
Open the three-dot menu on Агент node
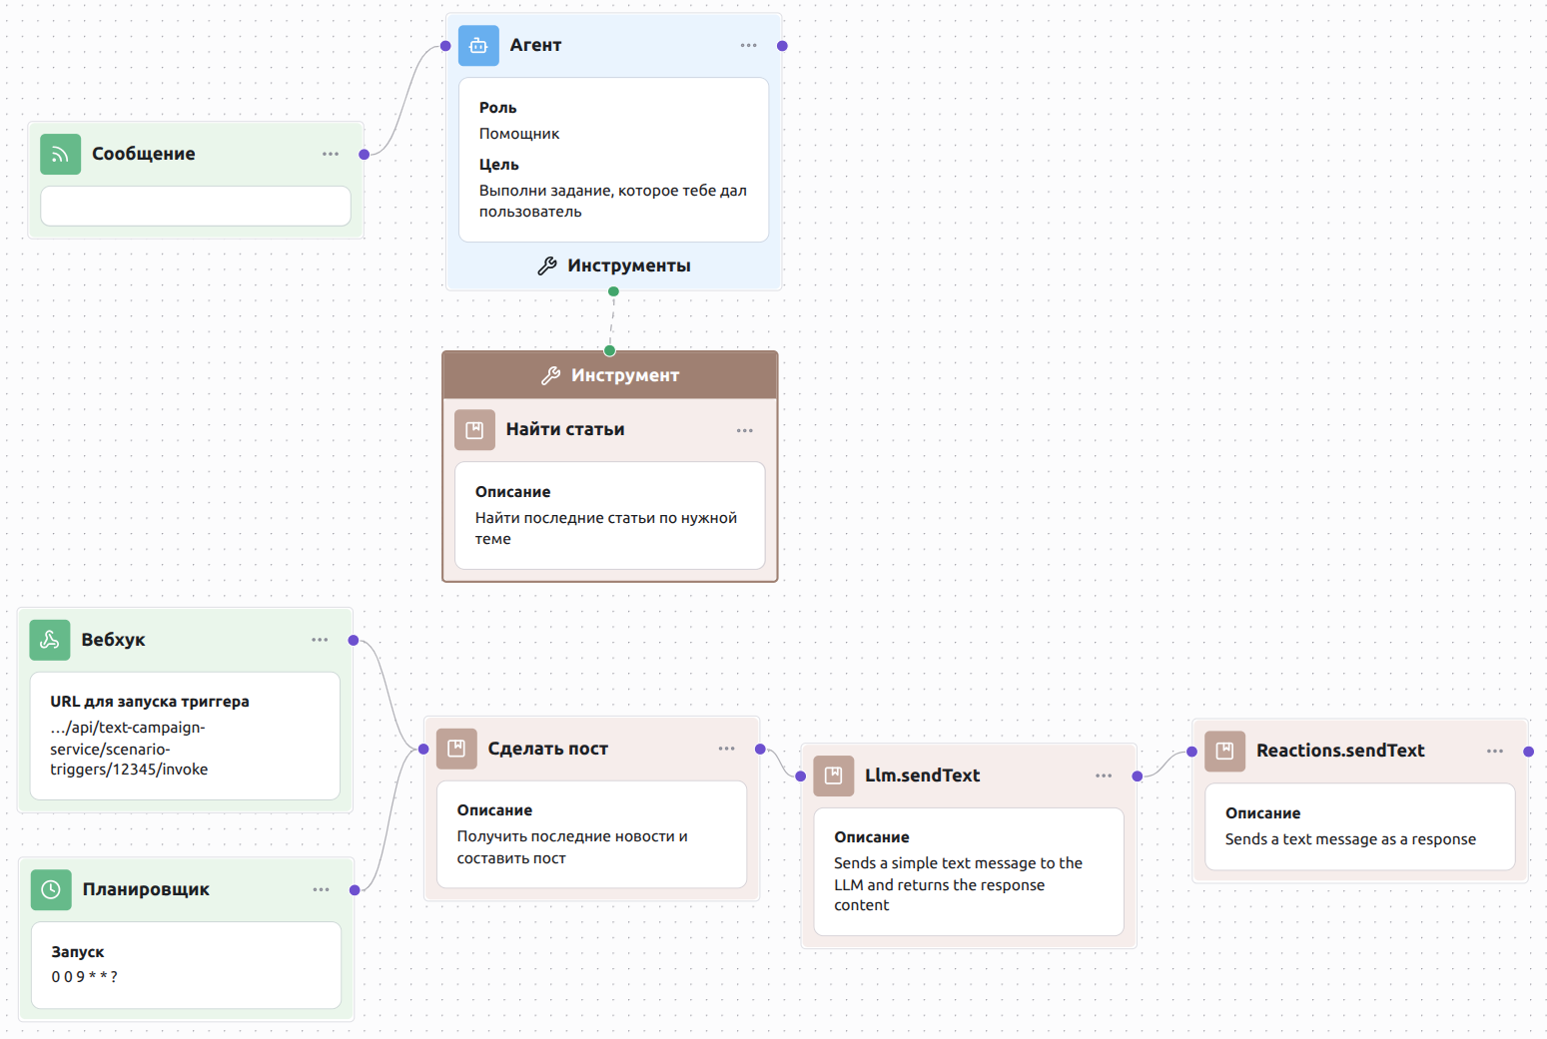(x=748, y=46)
